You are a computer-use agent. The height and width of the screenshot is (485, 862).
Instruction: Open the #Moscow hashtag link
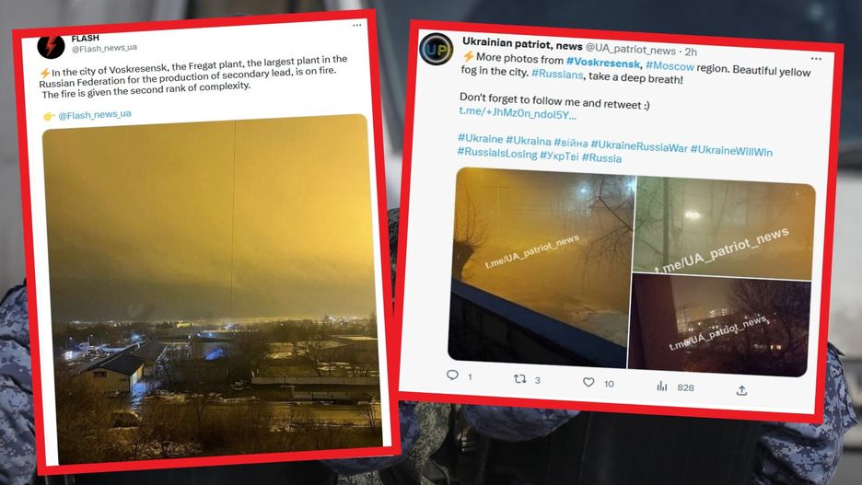pos(670,66)
